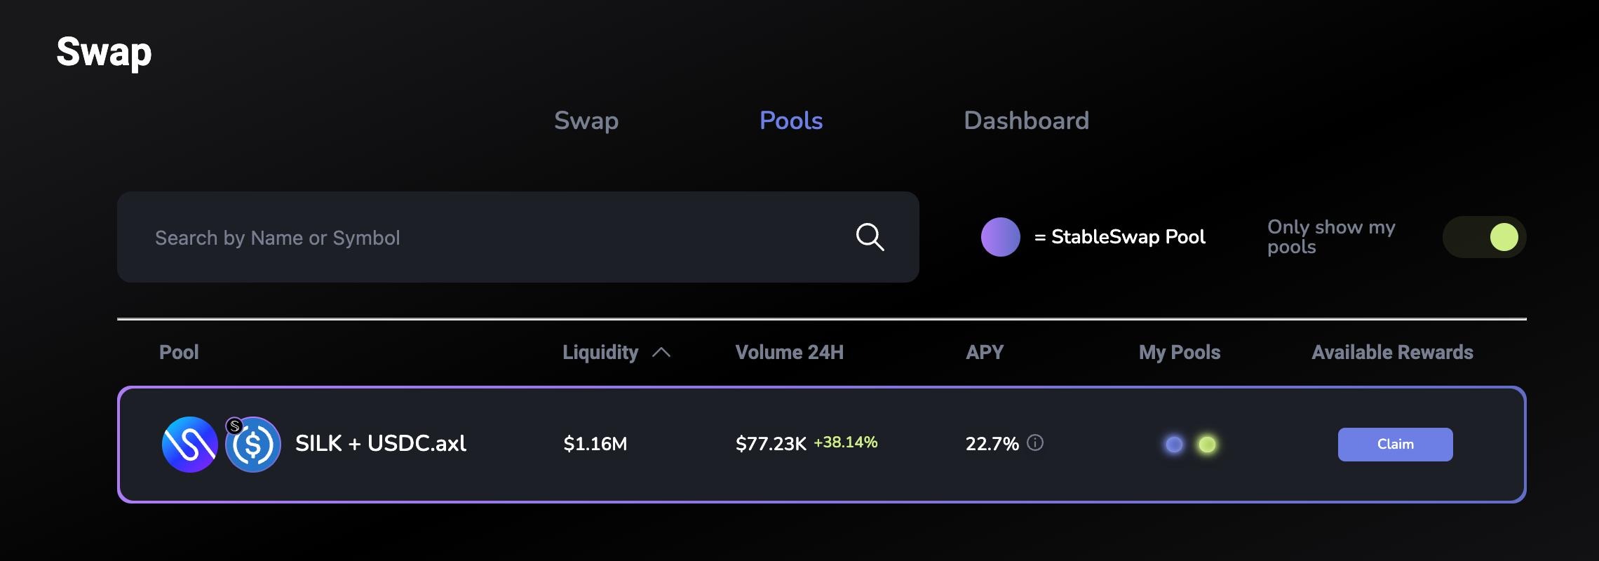The width and height of the screenshot is (1599, 561).
Task: Open the SILK + USDC.axl pool name
Action: pos(381,443)
